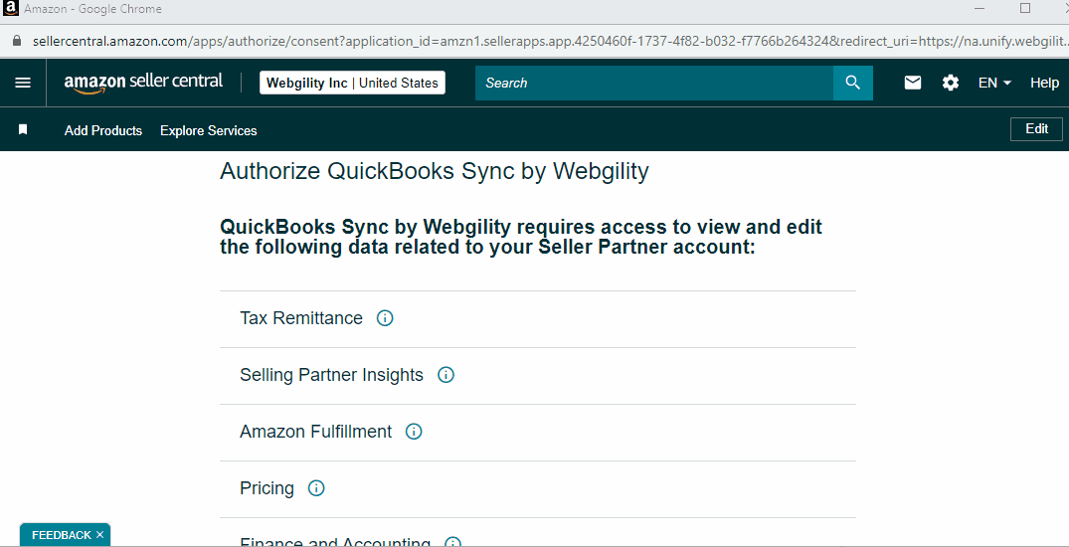Click the Amazon Seller Central logo

coord(143,83)
